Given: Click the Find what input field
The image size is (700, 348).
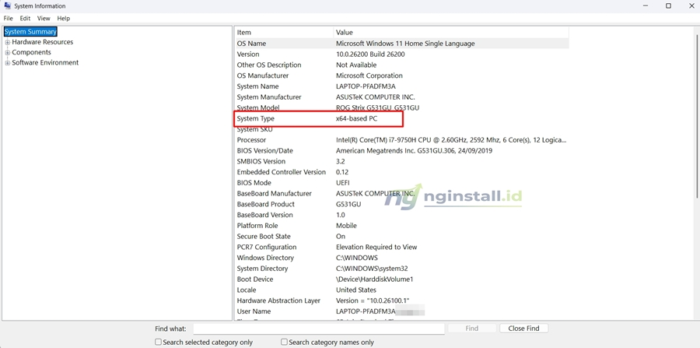Looking at the screenshot, I should click(319, 329).
